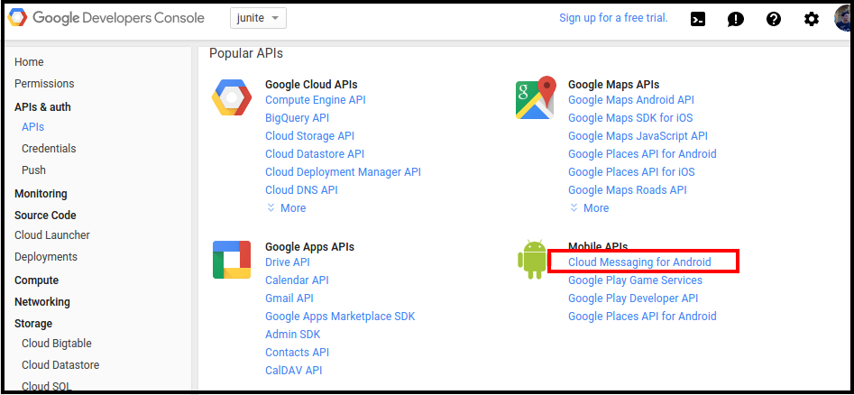The width and height of the screenshot is (854, 395).
Task: Click the Google Apps APIs logo
Action: pyautogui.click(x=231, y=260)
